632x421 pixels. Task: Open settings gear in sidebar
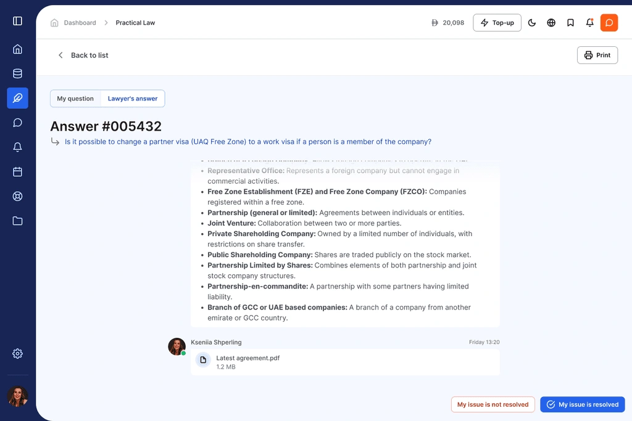(x=17, y=354)
